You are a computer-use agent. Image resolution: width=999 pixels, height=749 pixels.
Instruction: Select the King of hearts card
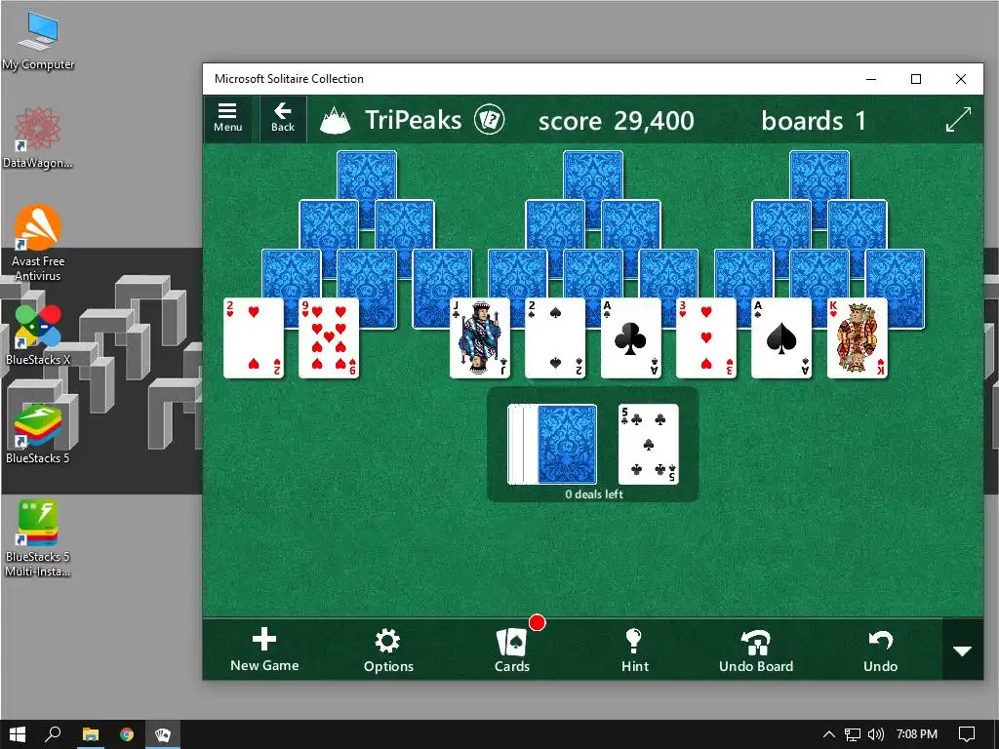click(x=857, y=338)
